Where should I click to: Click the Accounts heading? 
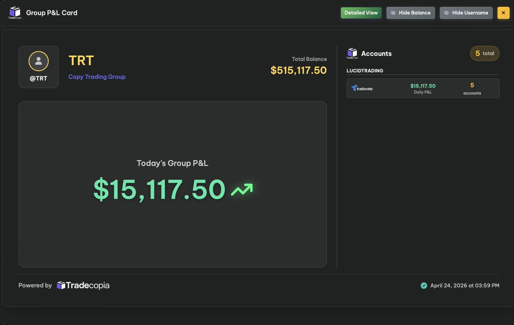pos(377,54)
